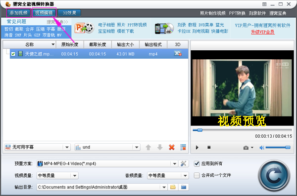Click the phone and DVD disc banner icon
The image size is (297, 196).
(164, 28)
